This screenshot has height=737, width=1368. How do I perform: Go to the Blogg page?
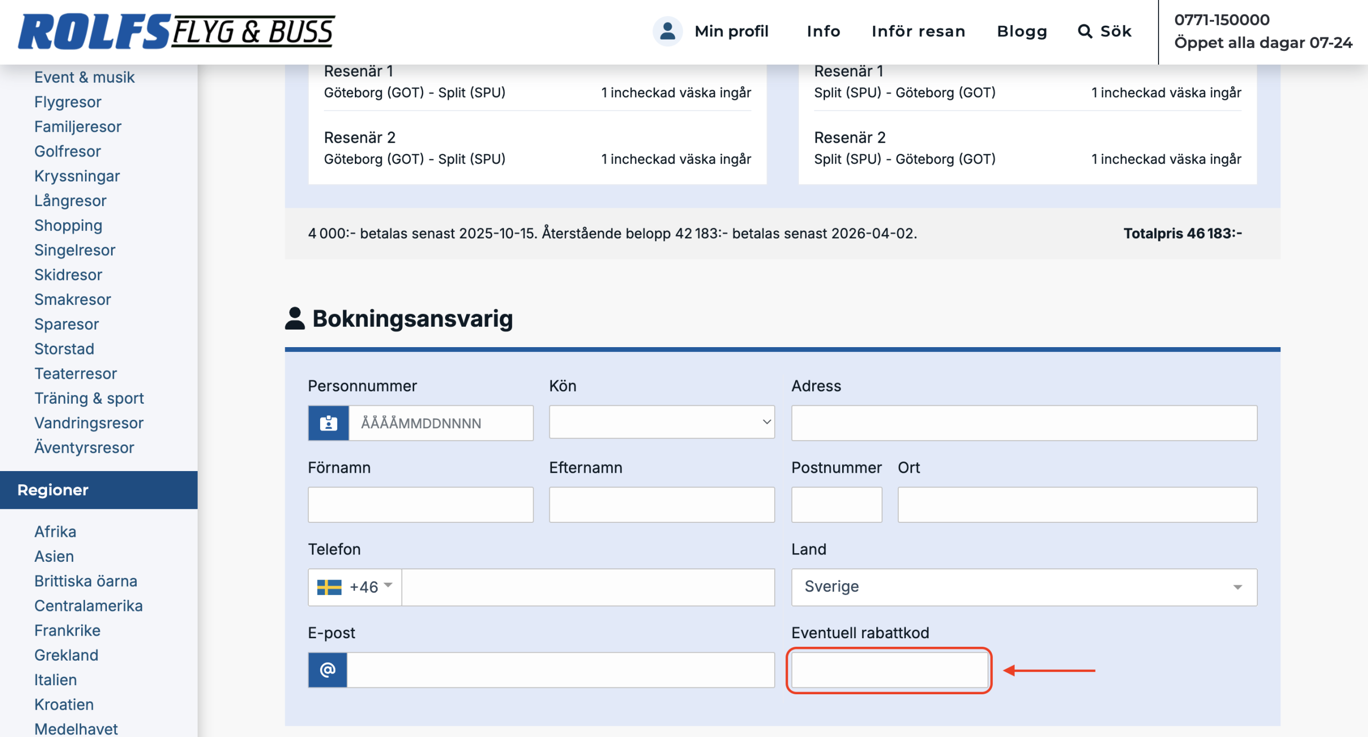click(x=1022, y=31)
